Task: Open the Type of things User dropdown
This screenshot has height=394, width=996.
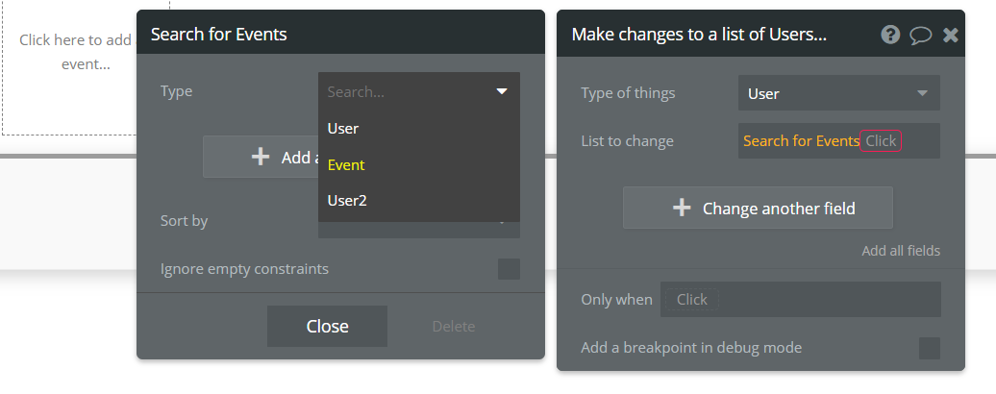Action: (838, 93)
